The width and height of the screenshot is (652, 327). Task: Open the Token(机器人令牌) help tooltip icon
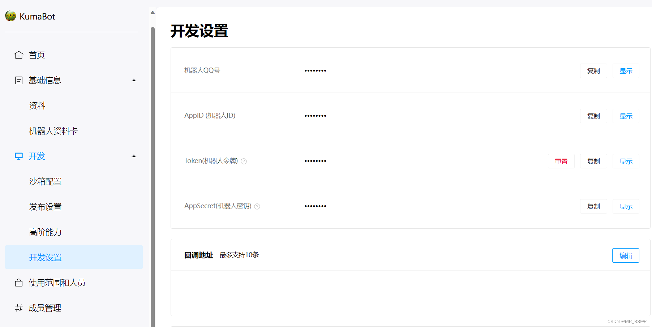point(244,161)
